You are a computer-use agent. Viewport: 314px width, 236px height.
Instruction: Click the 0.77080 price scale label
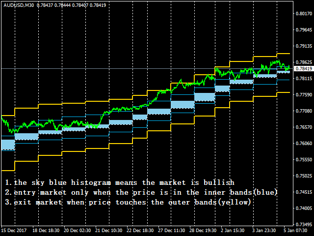click(304, 111)
